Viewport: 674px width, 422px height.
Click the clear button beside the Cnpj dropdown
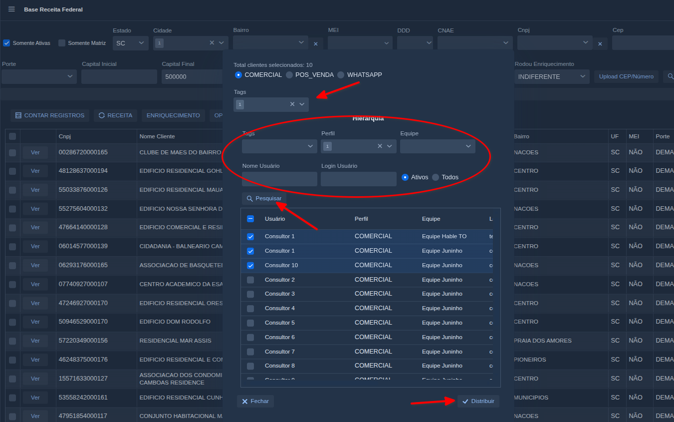tap(600, 44)
